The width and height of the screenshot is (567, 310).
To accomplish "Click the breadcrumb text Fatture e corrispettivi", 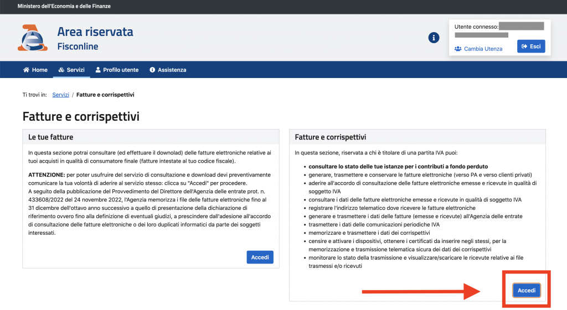I will (x=105, y=95).
